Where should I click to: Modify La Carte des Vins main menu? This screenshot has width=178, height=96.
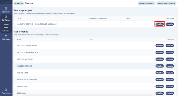[159, 24]
